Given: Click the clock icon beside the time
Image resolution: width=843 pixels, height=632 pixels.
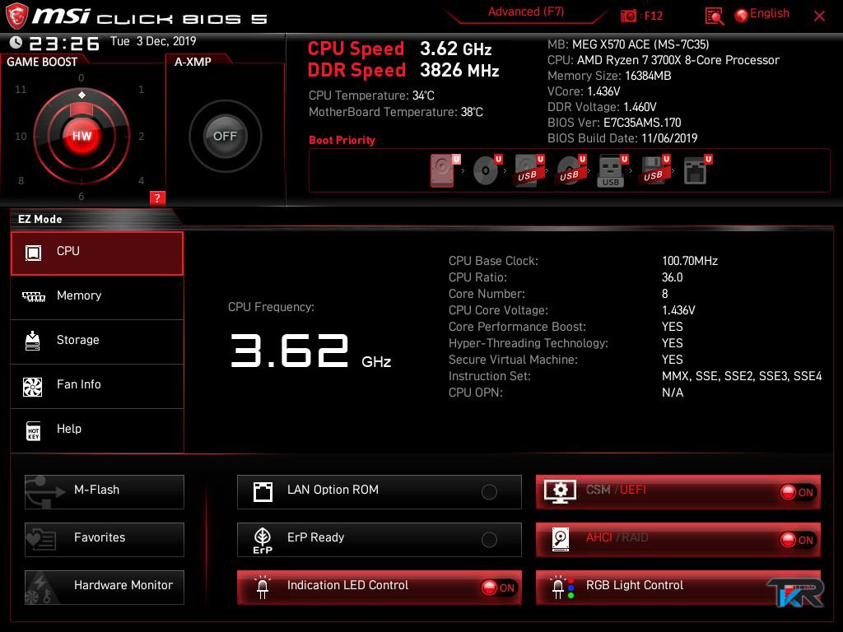Looking at the screenshot, I should [16, 42].
